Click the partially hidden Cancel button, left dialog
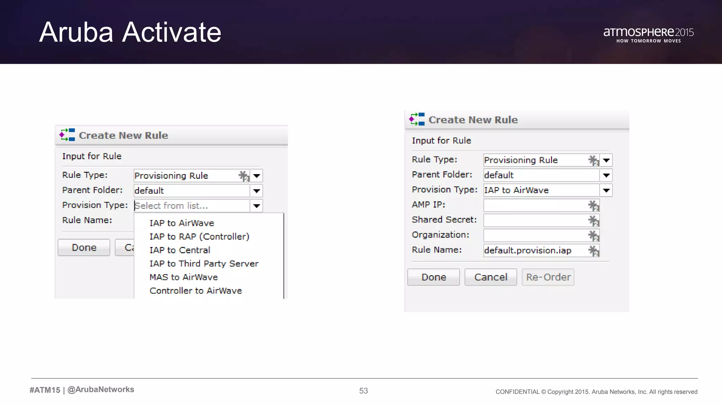Image resolution: width=722 pixels, height=406 pixels. pos(125,247)
